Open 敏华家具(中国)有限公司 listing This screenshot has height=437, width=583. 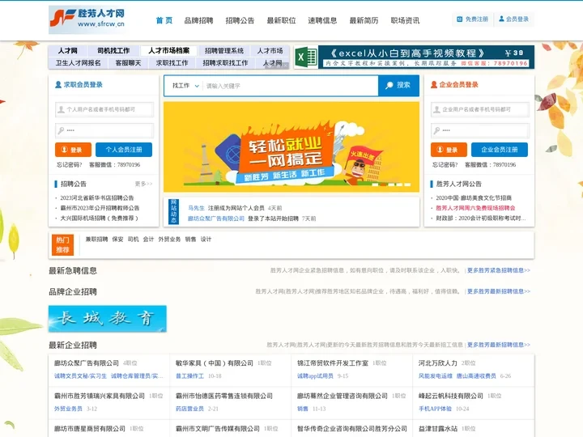pyautogui.click(x=215, y=363)
